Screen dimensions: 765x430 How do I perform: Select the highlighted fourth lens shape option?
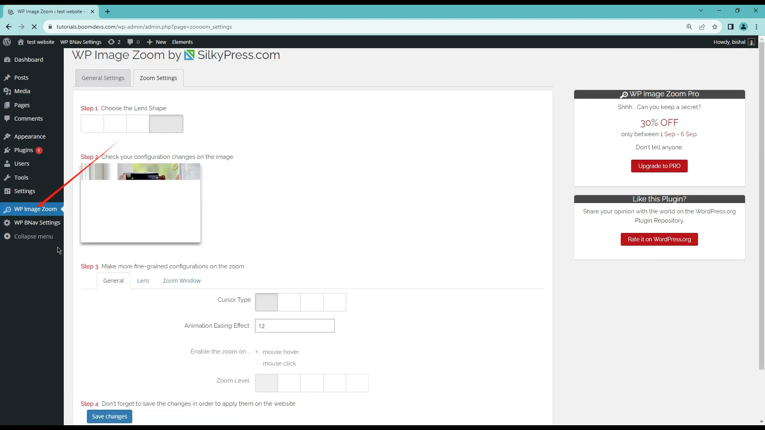pyautogui.click(x=166, y=124)
